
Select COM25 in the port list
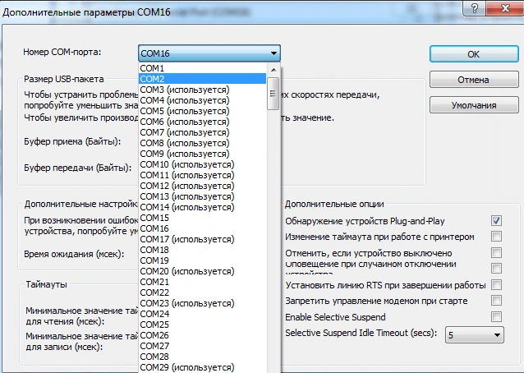(x=203, y=325)
